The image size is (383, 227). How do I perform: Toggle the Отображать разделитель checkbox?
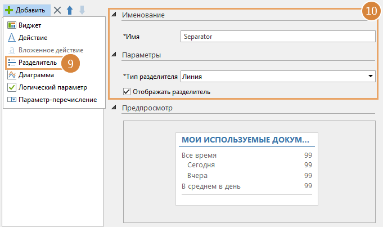(127, 91)
